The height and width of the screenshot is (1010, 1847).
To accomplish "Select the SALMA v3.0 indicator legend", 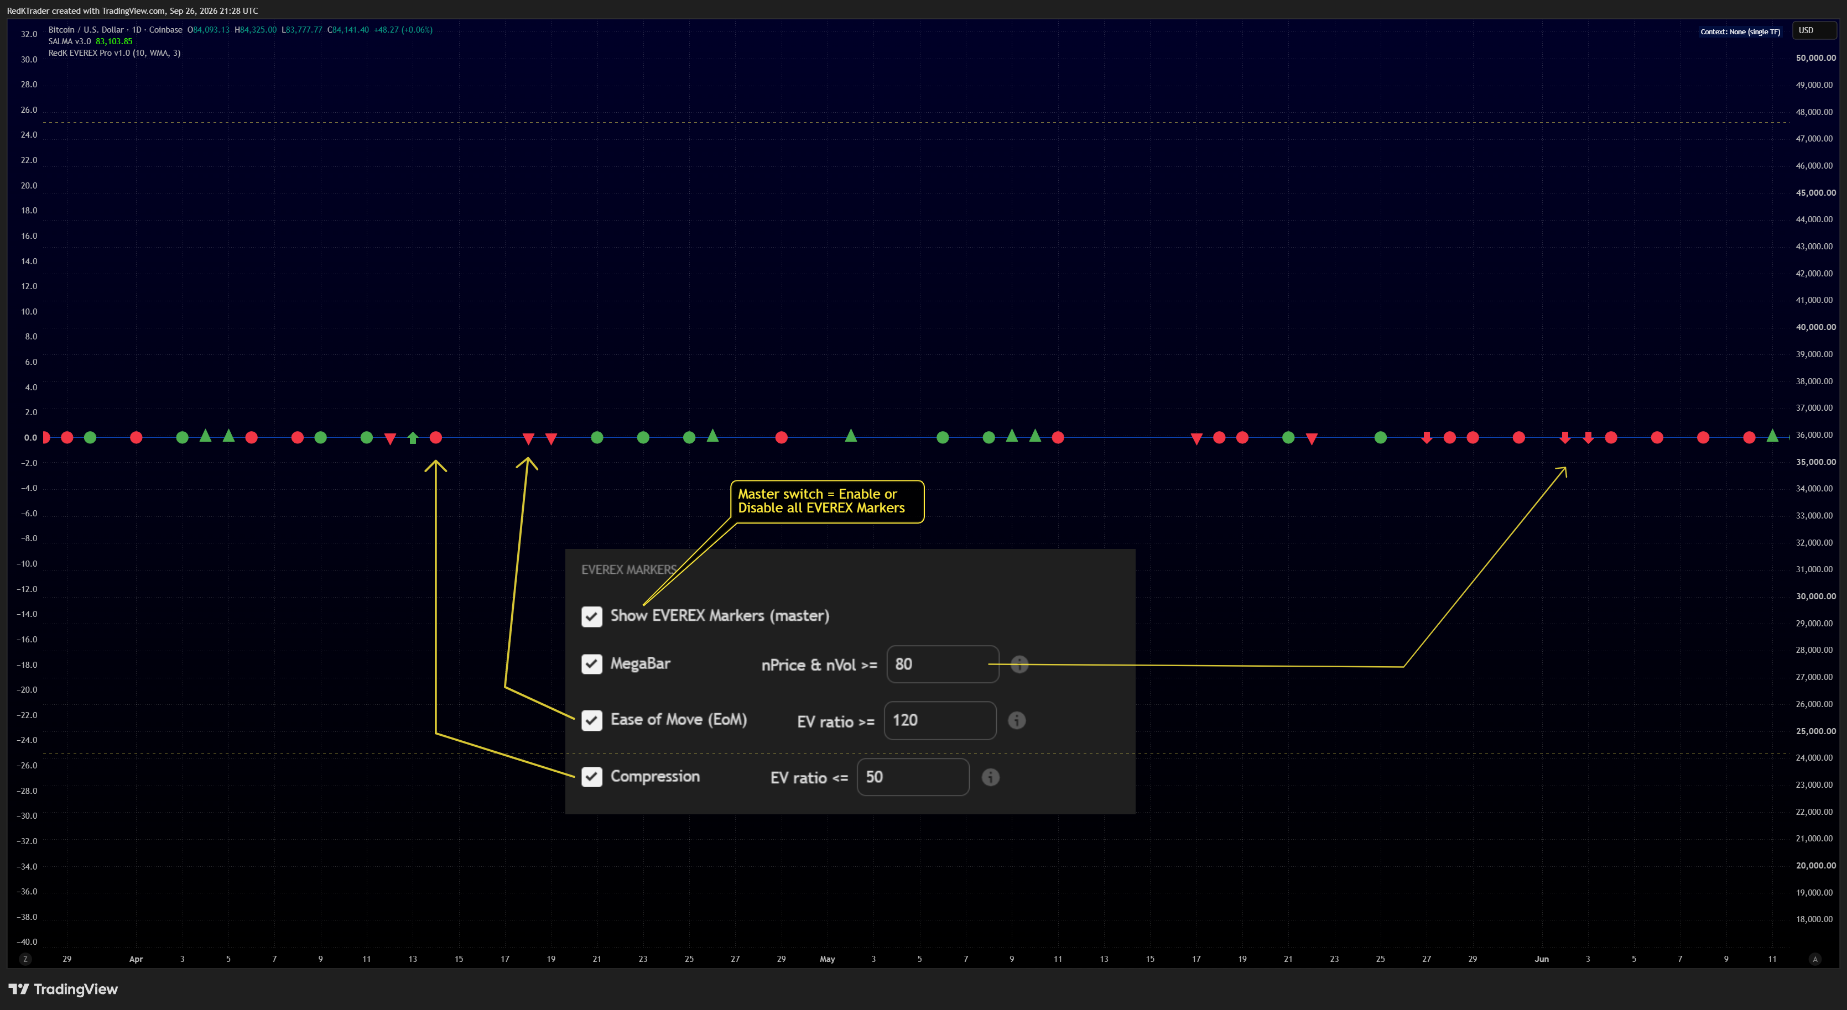I will pyautogui.click(x=70, y=41).
